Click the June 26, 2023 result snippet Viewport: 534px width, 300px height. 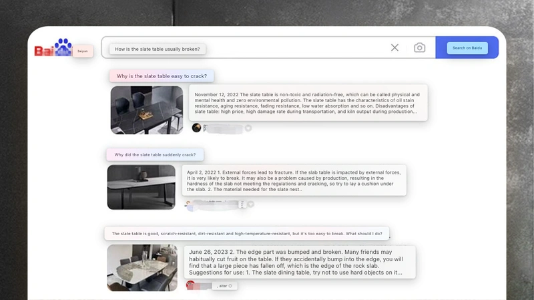click(300, 262)
